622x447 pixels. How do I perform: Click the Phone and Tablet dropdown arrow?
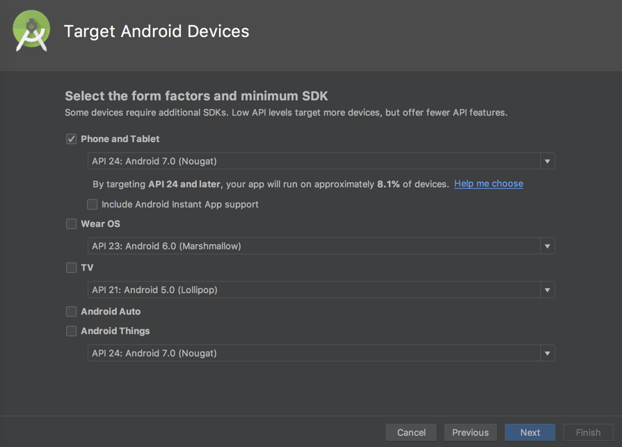tap(548, 162)
